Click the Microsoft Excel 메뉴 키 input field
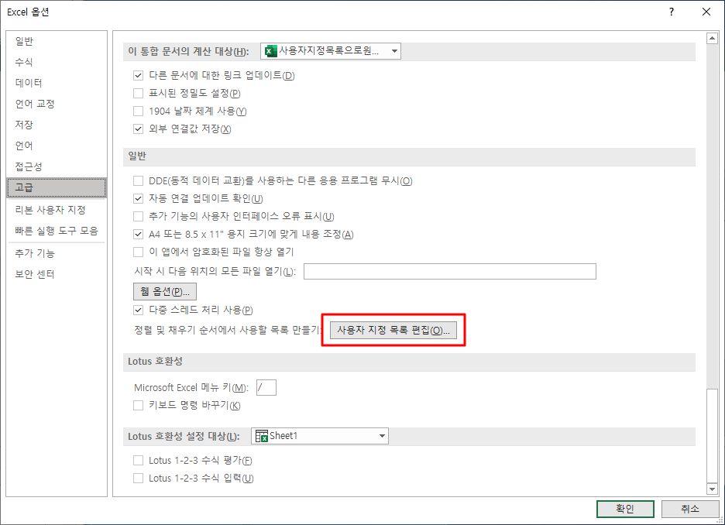 (x=266, y=387)
